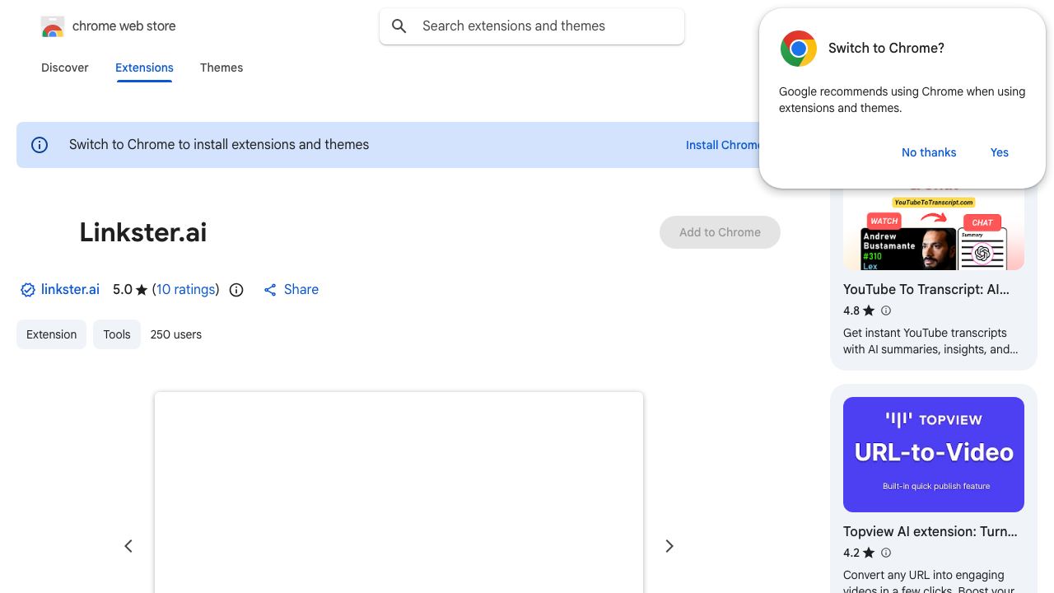Screen dimensions: 1054x593
Task: Open the Topview URL-to-Video thumbnail
Action: 934,455
